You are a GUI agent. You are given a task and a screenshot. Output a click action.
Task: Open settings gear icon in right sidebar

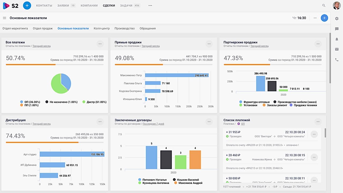[337, 18]
